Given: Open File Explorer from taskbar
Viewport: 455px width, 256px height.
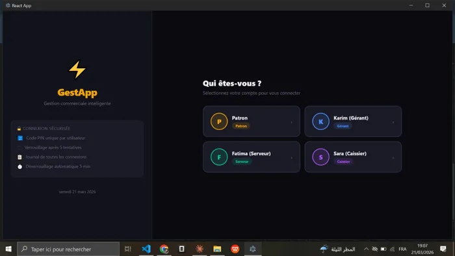Looking at the screenshot, I should 217,249.
